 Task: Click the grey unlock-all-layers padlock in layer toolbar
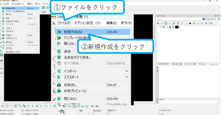(186, 23)
